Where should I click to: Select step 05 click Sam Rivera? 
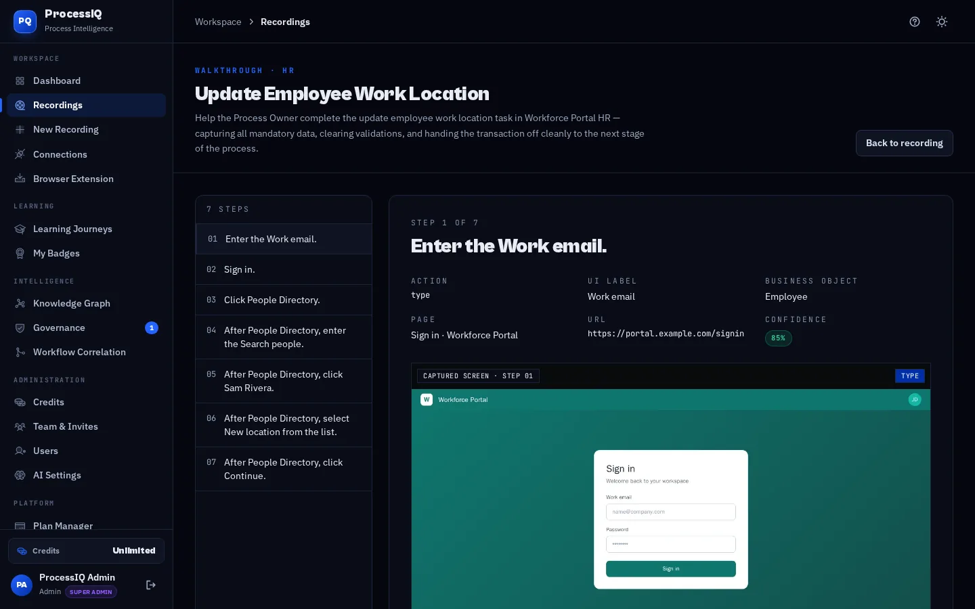[284, 381]
